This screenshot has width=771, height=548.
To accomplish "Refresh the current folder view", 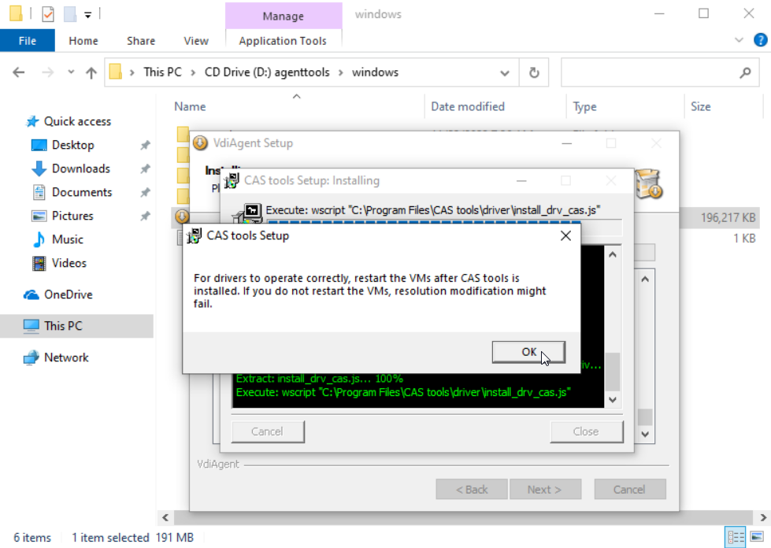I will pyautogui.click(x=534, y=72).
